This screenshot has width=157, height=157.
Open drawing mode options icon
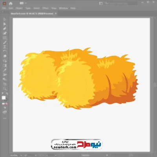5,108
